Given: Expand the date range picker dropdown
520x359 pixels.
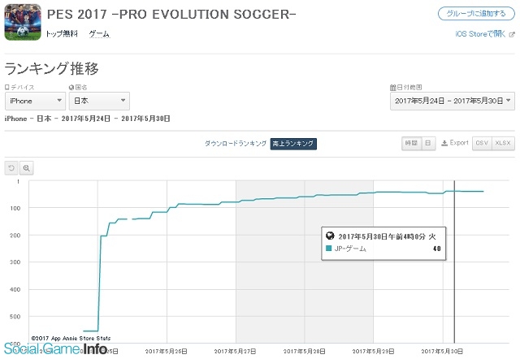Looking at the screenshot, I should [453, 101].
